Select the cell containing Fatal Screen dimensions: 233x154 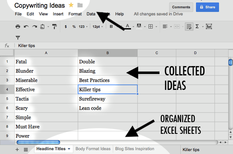point(46,62)
